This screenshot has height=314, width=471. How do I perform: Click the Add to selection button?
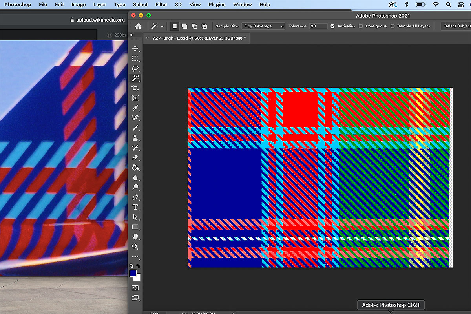click(x=184, y=26)
